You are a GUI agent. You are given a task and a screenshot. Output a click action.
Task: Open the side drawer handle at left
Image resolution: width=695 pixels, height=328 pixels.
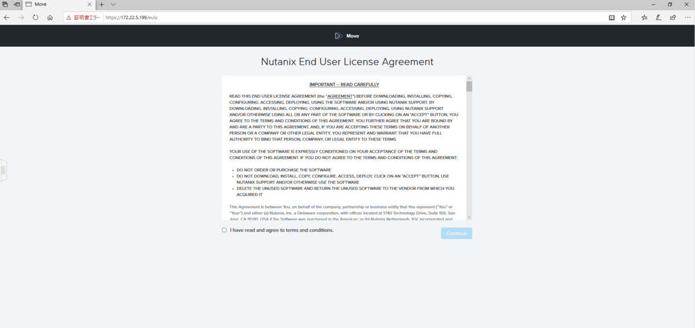click(3, 170)
